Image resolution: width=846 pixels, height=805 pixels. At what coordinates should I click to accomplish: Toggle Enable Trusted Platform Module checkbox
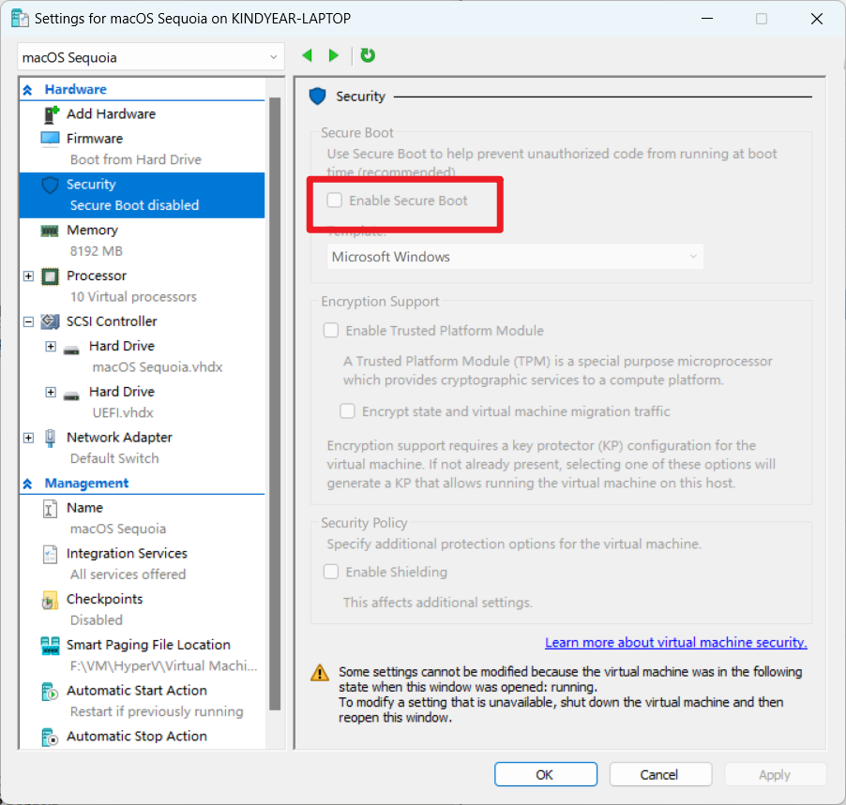(x=331, y=330)
